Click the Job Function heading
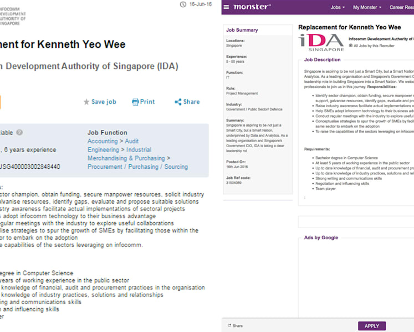414x332 pixels. (108, 133)
